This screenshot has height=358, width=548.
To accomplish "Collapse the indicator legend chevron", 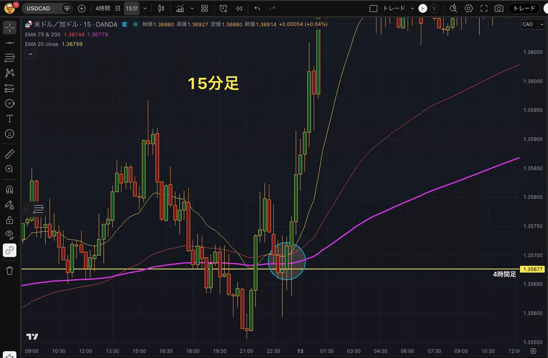I will pyautogui.click(x=30, y=54).
